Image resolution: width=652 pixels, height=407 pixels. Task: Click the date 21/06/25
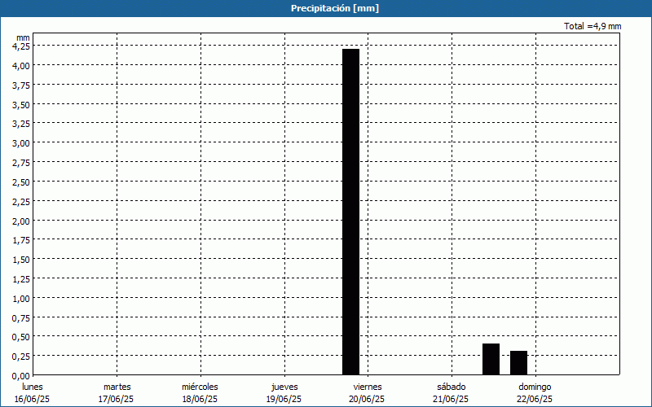click(x=451, y=399)
